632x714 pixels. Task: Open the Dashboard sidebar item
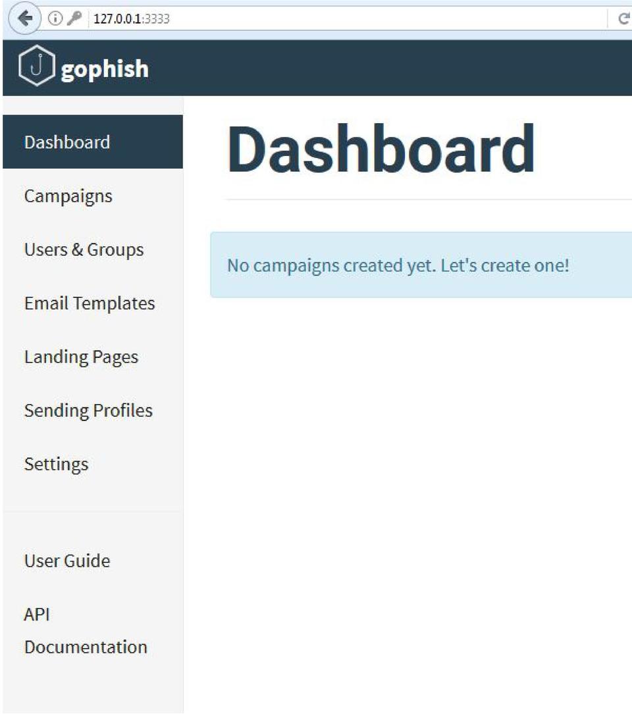67,142
